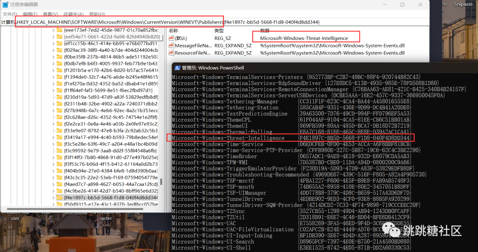Sort values by the 类型 column header
The height and width of the screenshot is (252, 478).
[x=219, y=31]
